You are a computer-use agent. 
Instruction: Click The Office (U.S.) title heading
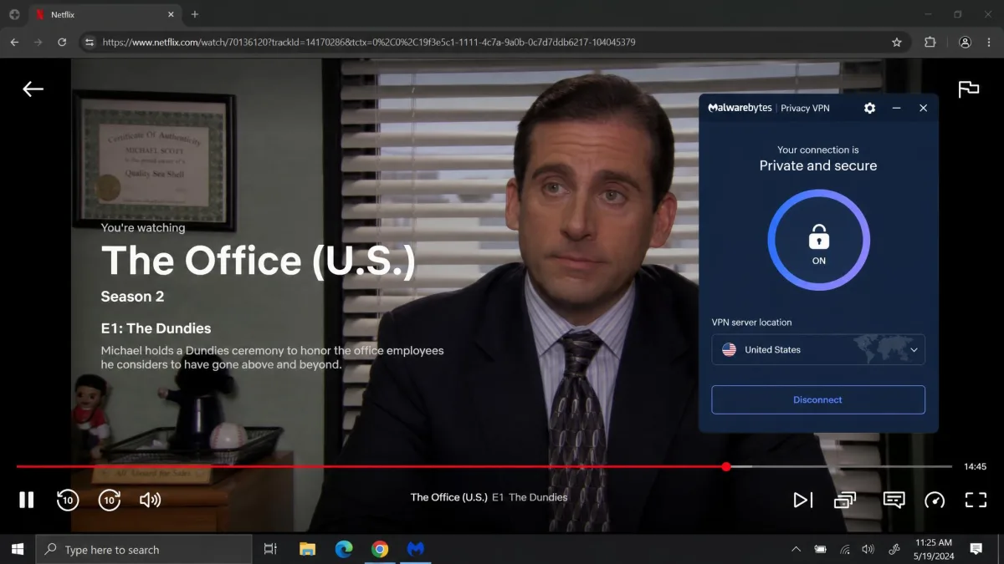click(258, 260)
